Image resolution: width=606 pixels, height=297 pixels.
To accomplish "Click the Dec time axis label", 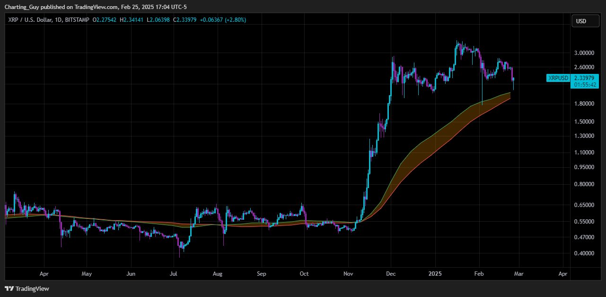I will pos(391,274).
